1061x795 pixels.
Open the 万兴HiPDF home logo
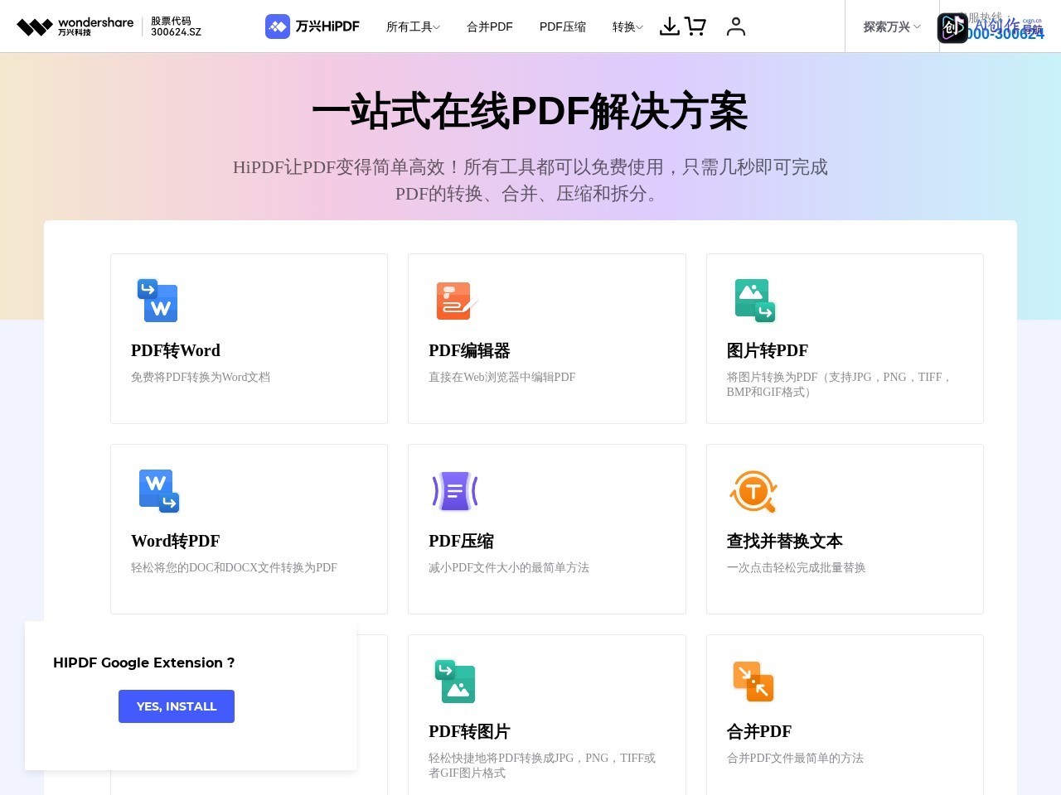312,26
